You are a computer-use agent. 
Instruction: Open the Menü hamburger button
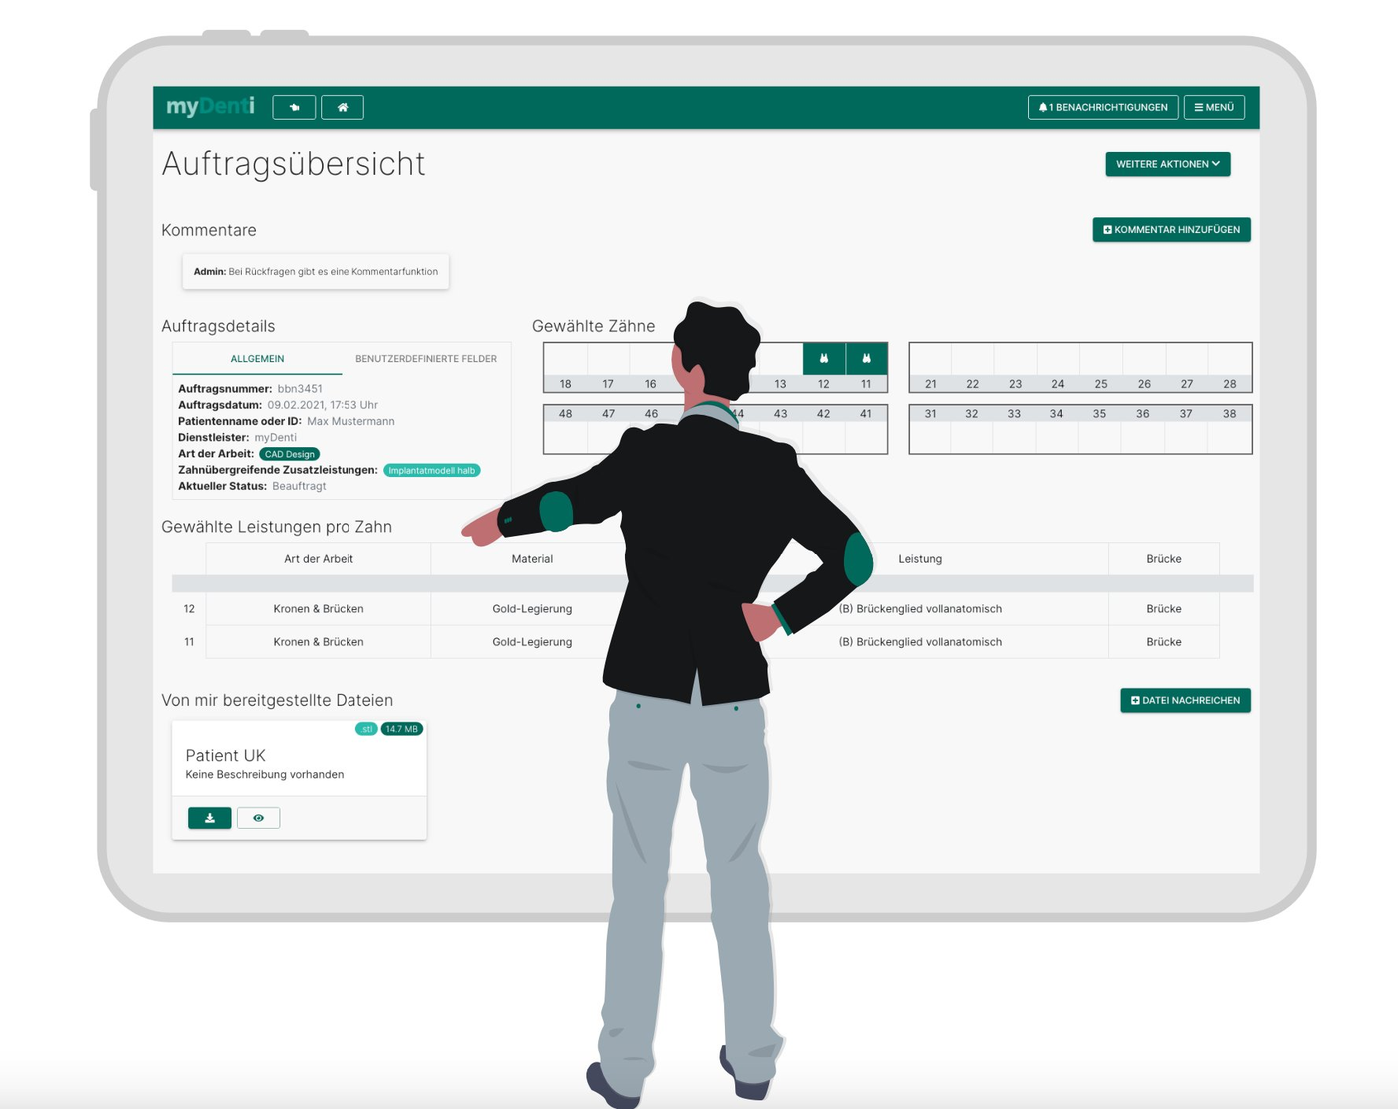click(x=1214, y=107)
